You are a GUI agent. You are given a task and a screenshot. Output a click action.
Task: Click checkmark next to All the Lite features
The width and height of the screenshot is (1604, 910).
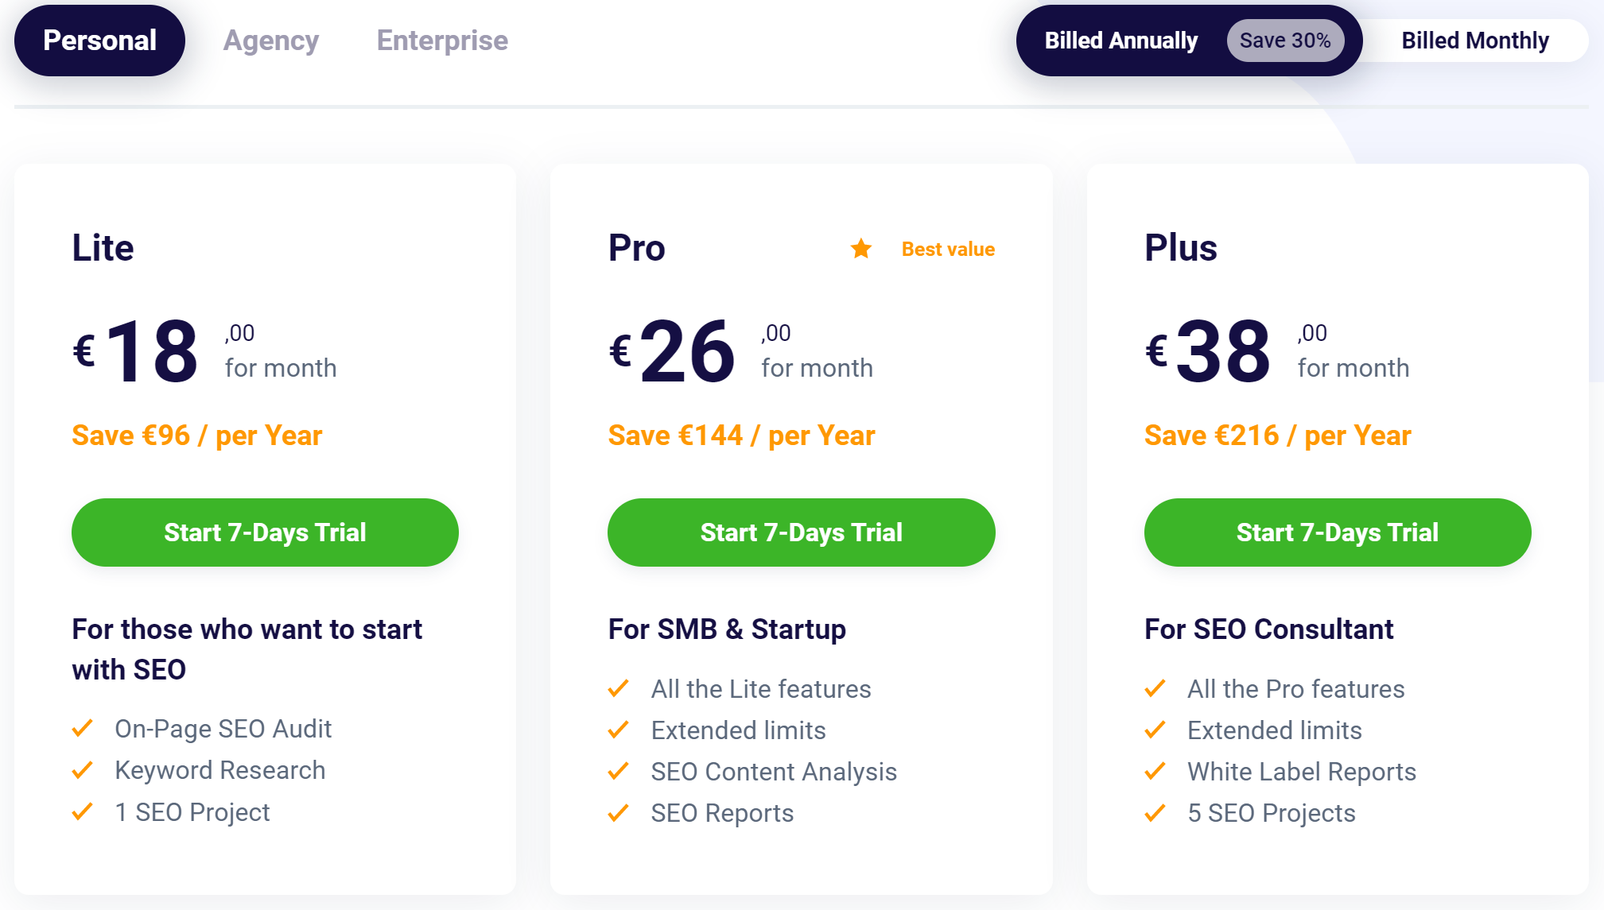coord(619,688)
